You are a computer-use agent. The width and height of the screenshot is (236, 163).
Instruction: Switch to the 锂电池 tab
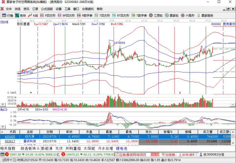tap(121, 148)
